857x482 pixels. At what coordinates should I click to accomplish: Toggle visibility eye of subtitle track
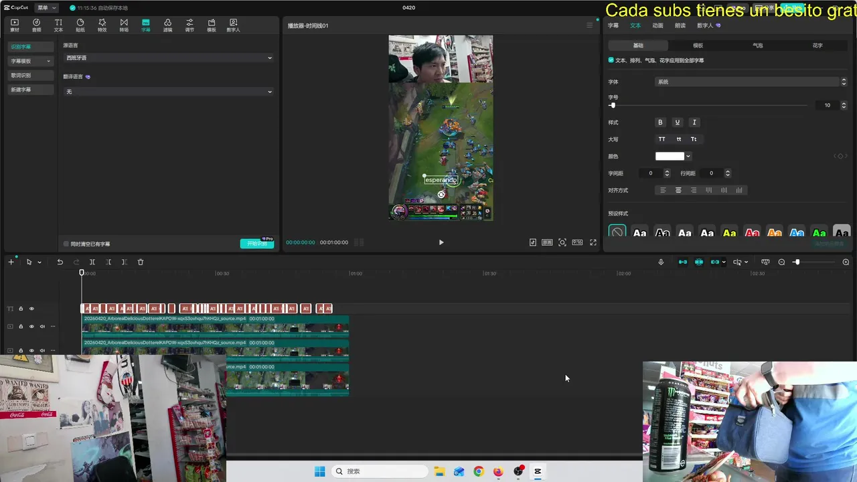point(31,309)
